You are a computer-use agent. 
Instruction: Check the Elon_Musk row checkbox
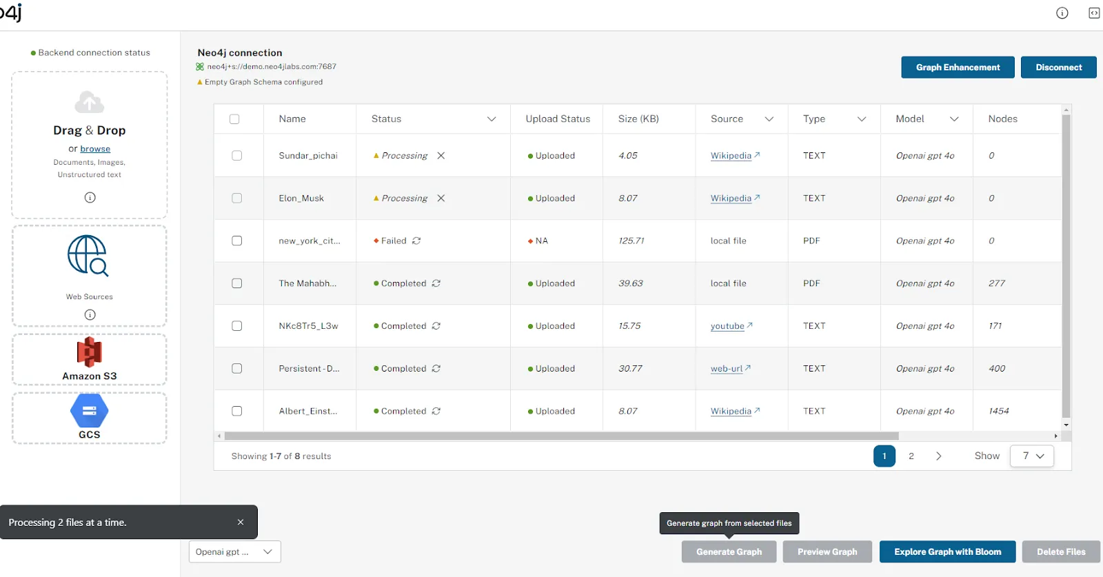(x=236, y=199)
